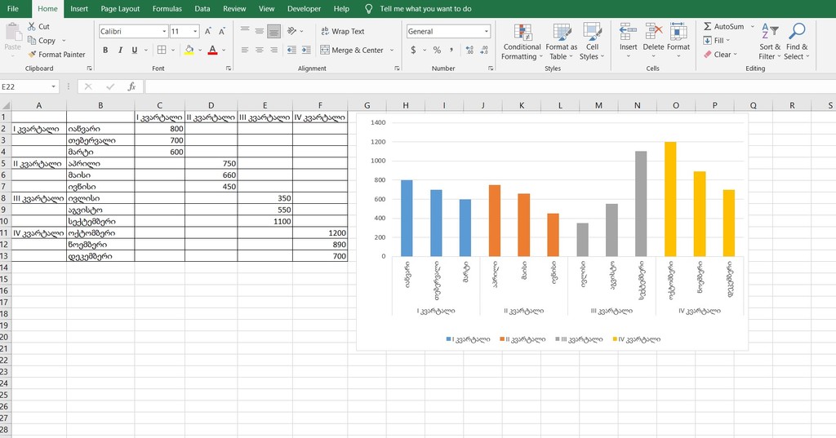This screenshot has width=836, height=438.
Task: Open Conditional Formatting icon
Action: pos(523,32)
